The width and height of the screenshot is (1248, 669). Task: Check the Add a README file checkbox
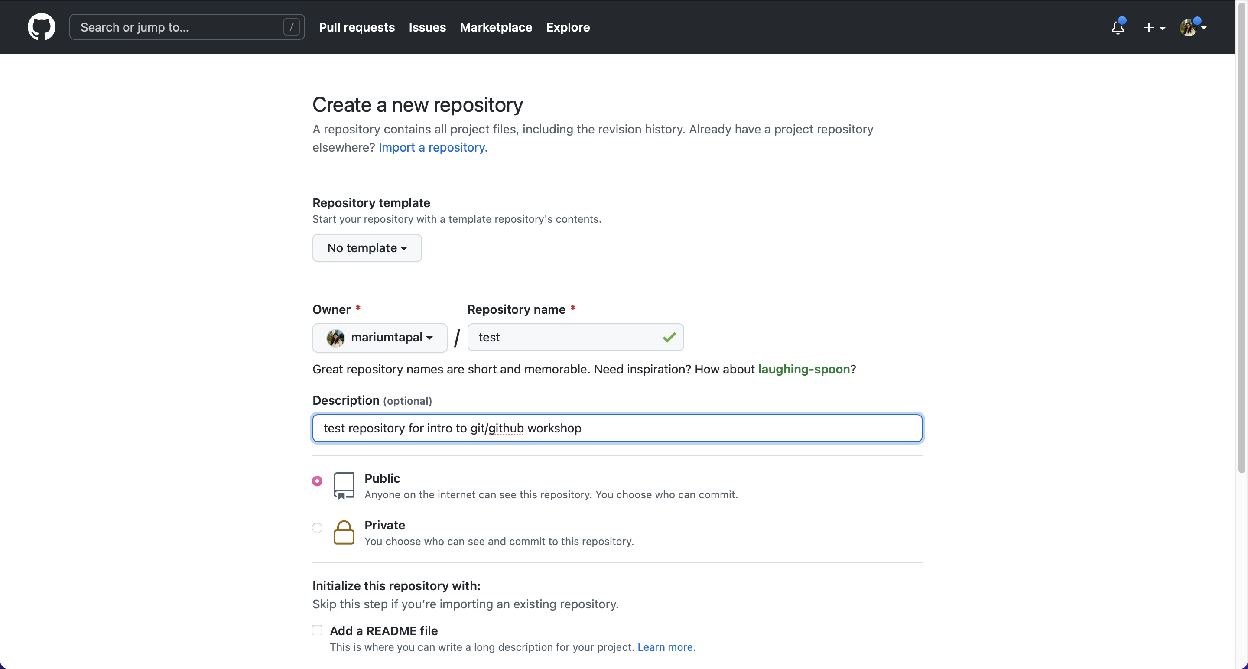(x=317, y=630)
